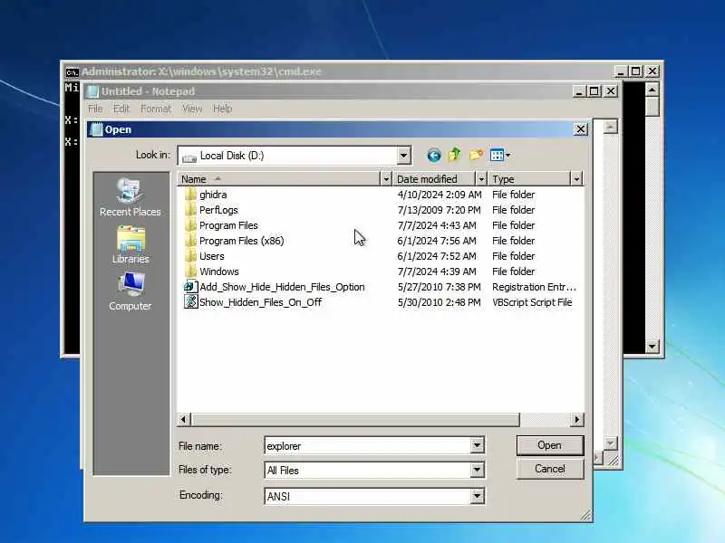This screenshot has height=543, width=725.
Task: Click the VBScript Script File type cell
Action: pyautogui.click(x=532, y=302)
